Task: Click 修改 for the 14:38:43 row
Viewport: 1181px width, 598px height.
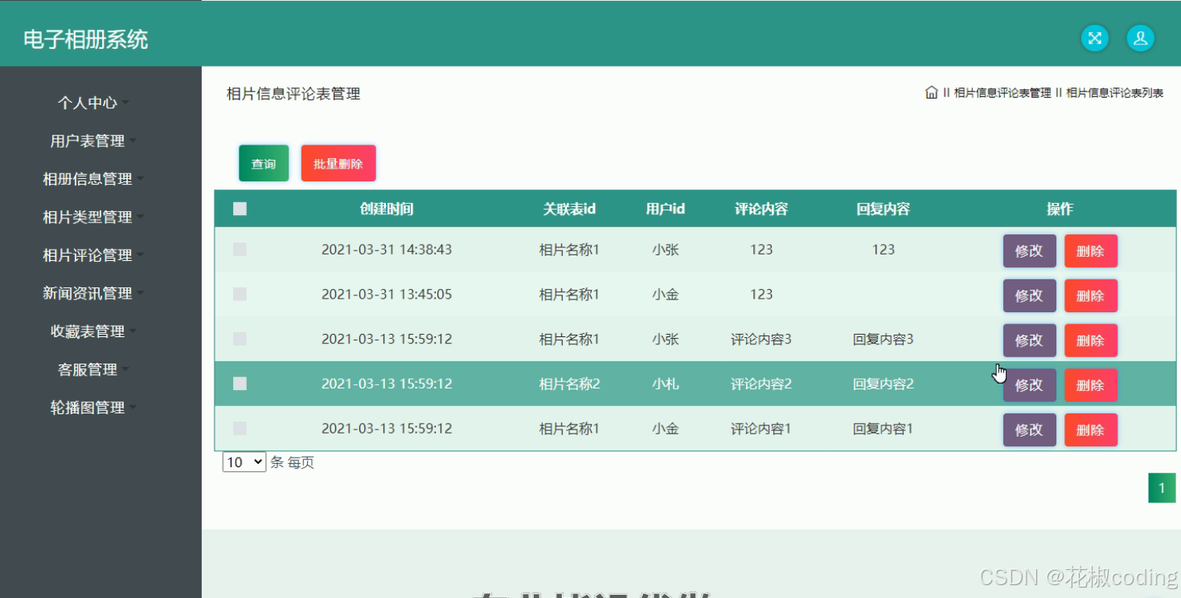Action: tap(1029, 251)
